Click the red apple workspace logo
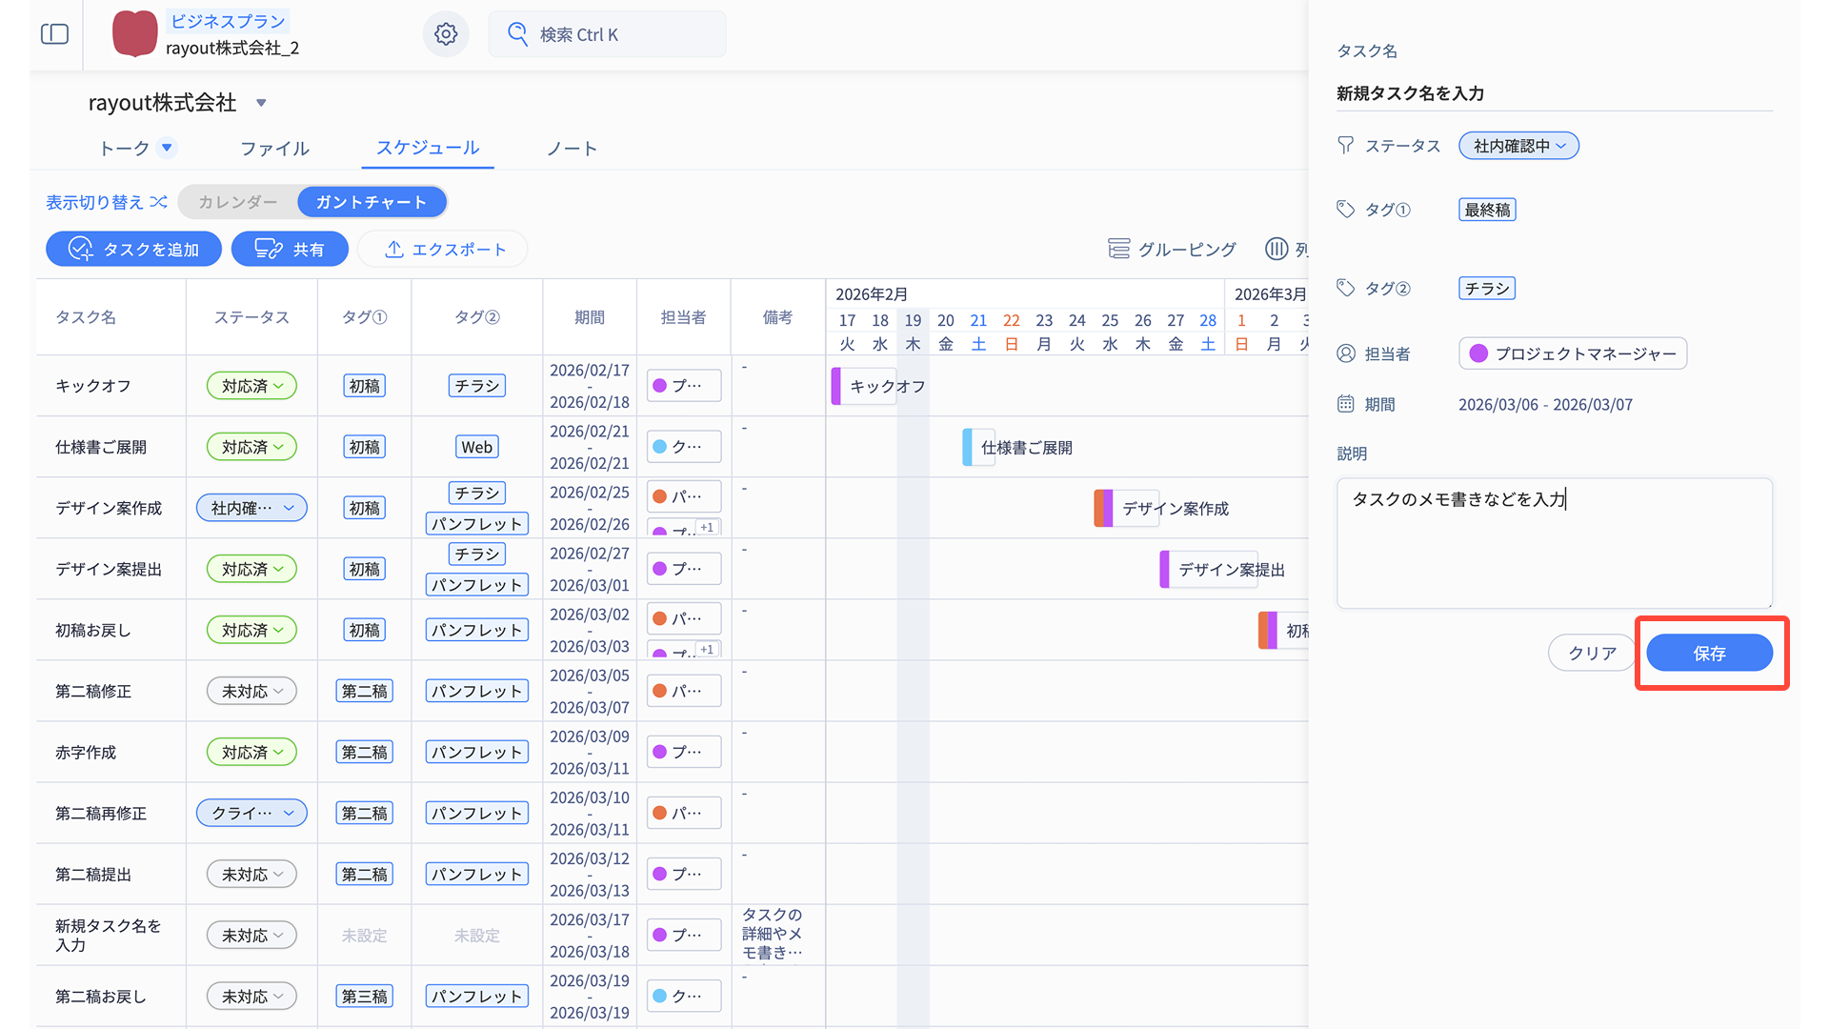 coord(134,34)
